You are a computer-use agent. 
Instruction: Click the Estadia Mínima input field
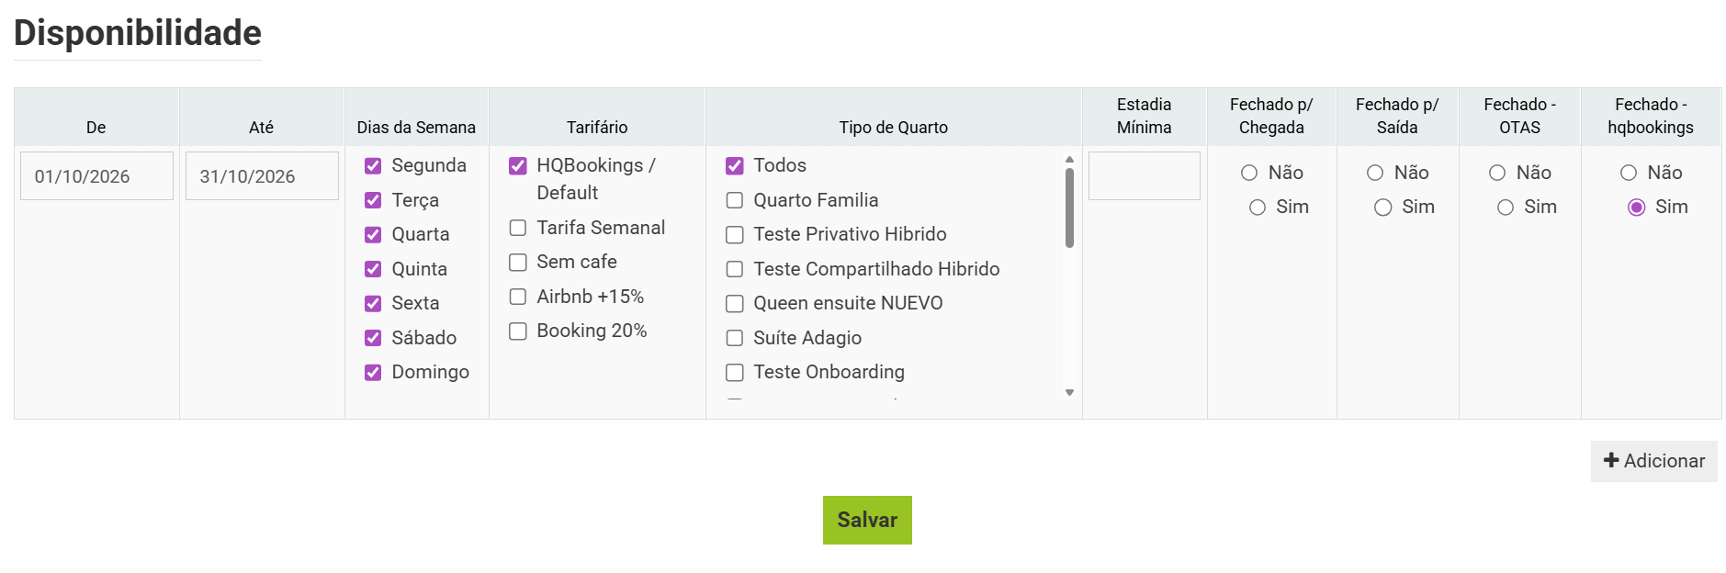(x=1144, y=176)
